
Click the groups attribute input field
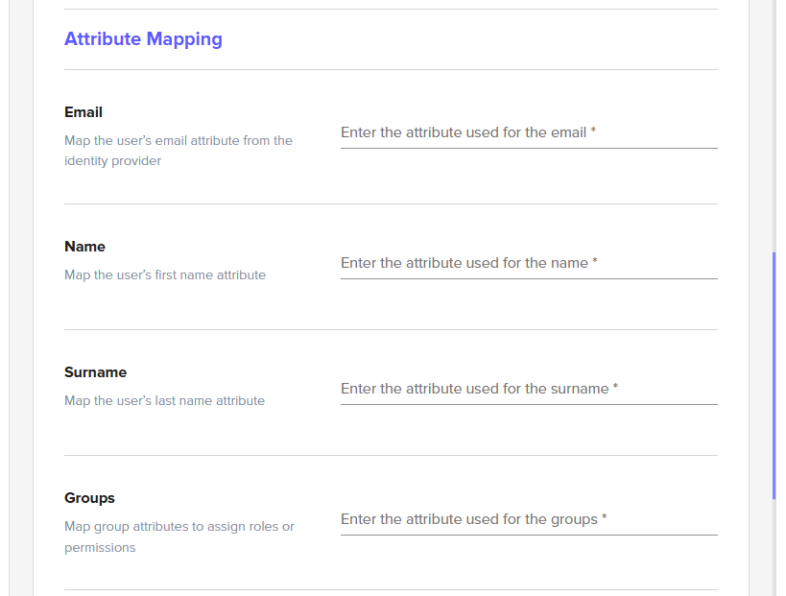point(528,519)
